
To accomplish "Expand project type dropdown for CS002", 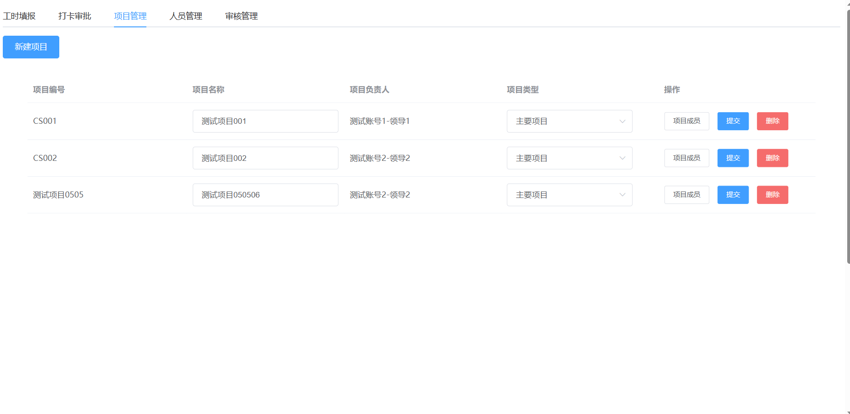I will (570, 158).
